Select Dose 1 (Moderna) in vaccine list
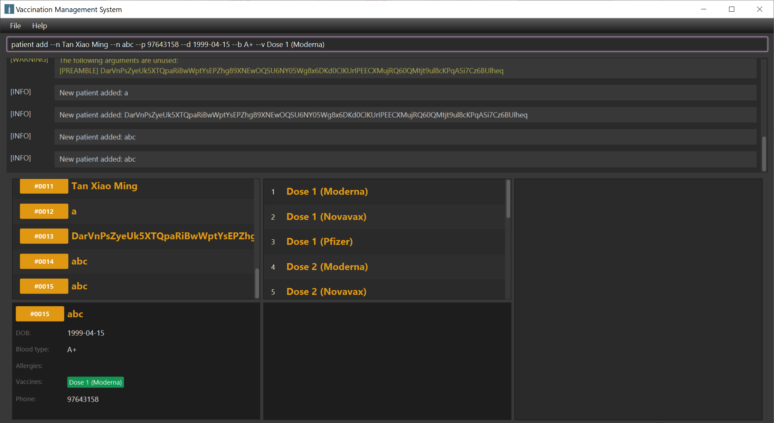Viewport: 774px width, 423px height. (x=327, y=192)
